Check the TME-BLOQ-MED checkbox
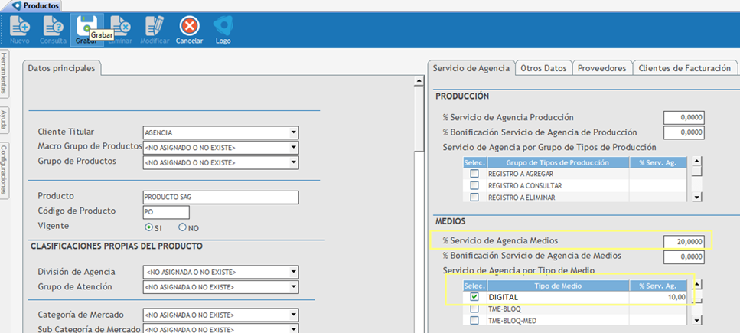 [474, 321]
